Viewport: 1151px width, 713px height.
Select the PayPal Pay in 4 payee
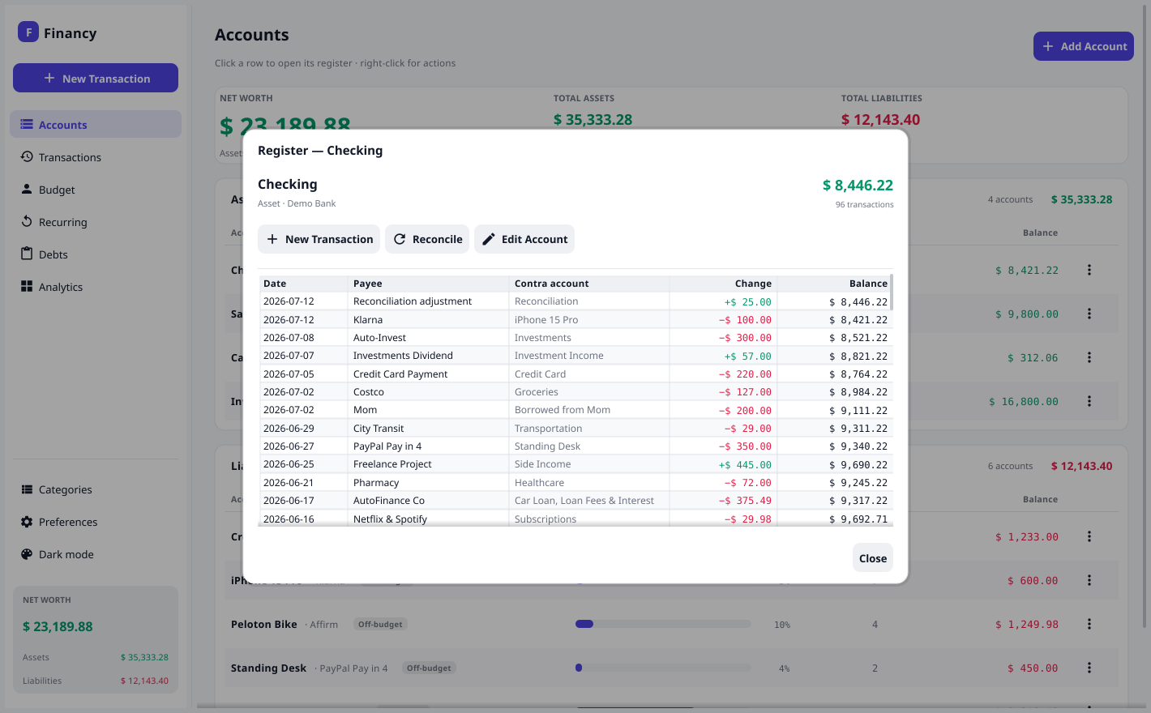point(387,446)
